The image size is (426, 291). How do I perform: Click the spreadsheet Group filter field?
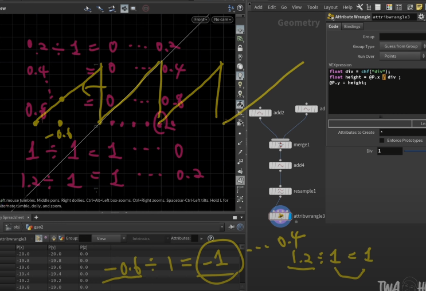(85, 238)
